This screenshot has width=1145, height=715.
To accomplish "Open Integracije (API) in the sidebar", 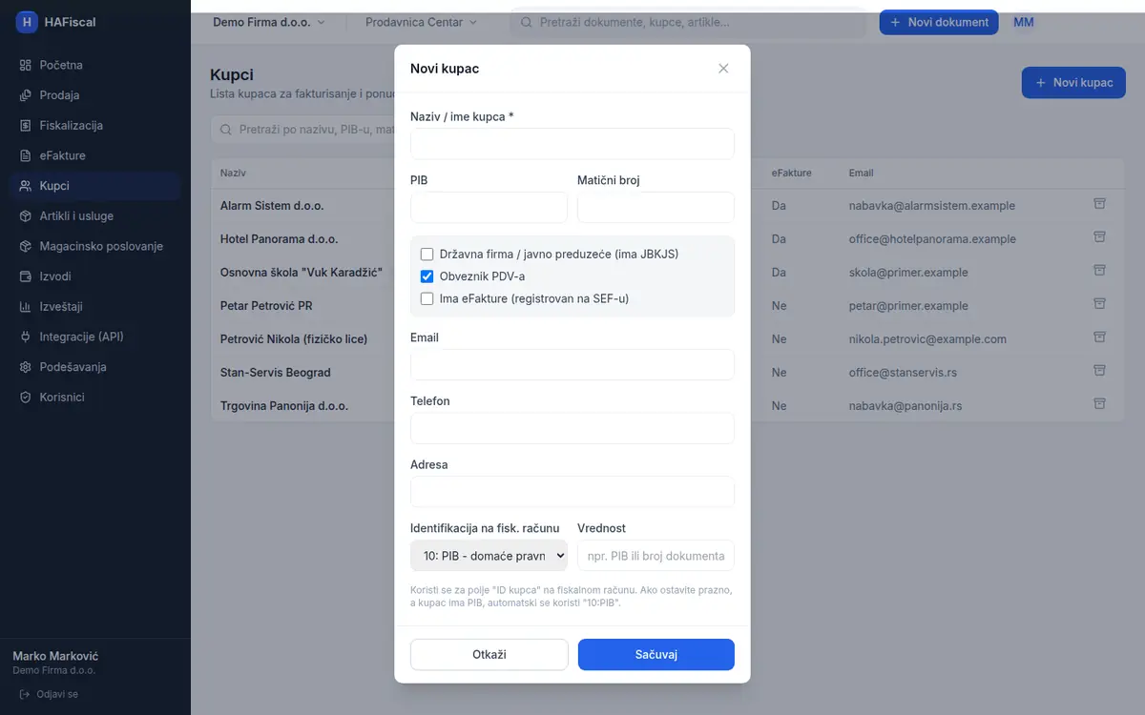I will [x=95, y=337].
